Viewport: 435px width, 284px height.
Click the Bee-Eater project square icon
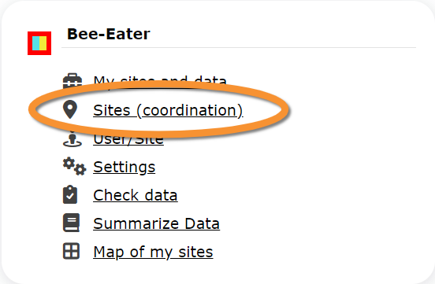click(x=39, y=43)
